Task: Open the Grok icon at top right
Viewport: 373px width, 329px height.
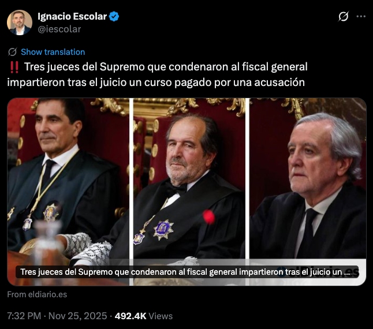Action: click(344, 16)
